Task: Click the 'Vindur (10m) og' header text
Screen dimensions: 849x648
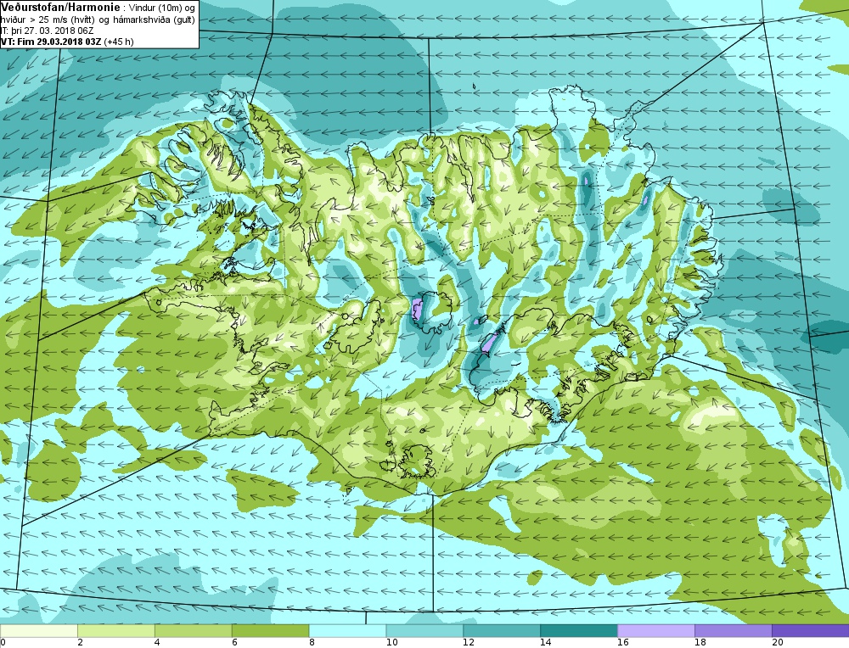Action: coord(162,8)
